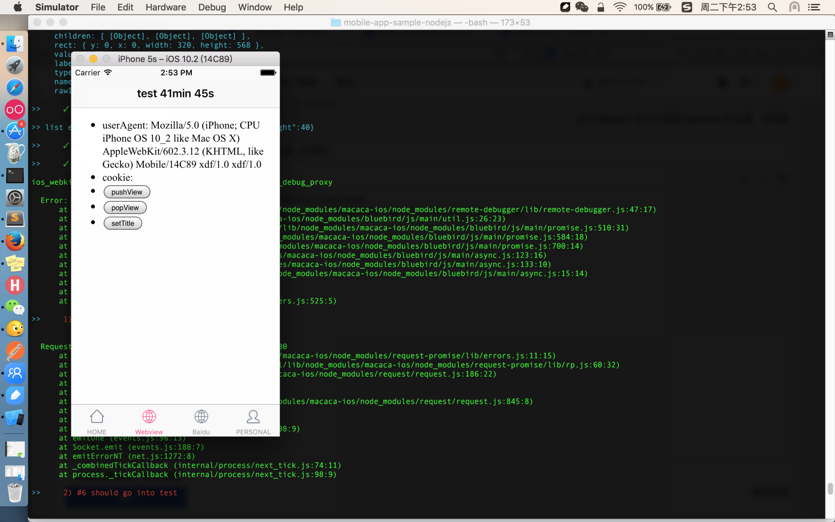Open Launchpad rocket icon in Dock
The height and width of the screenshot is (522, 835).
tap(15, 66)
